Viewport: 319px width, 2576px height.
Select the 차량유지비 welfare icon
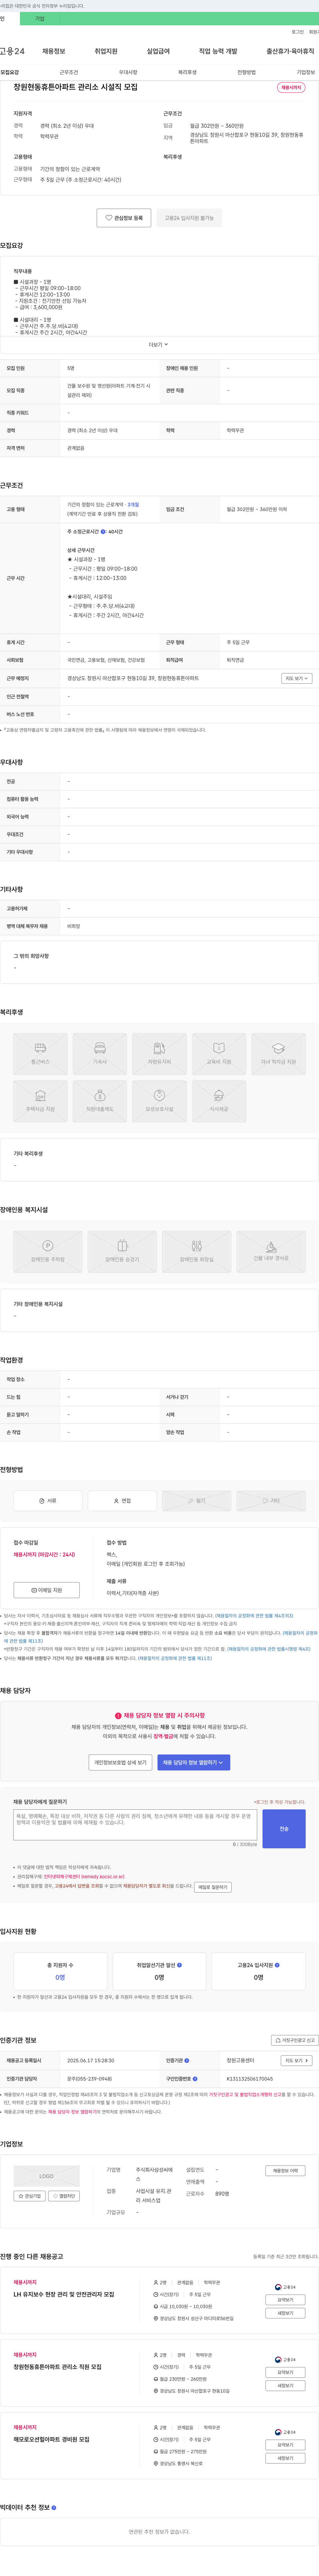pyautogui.click(x=159, y=1054)
